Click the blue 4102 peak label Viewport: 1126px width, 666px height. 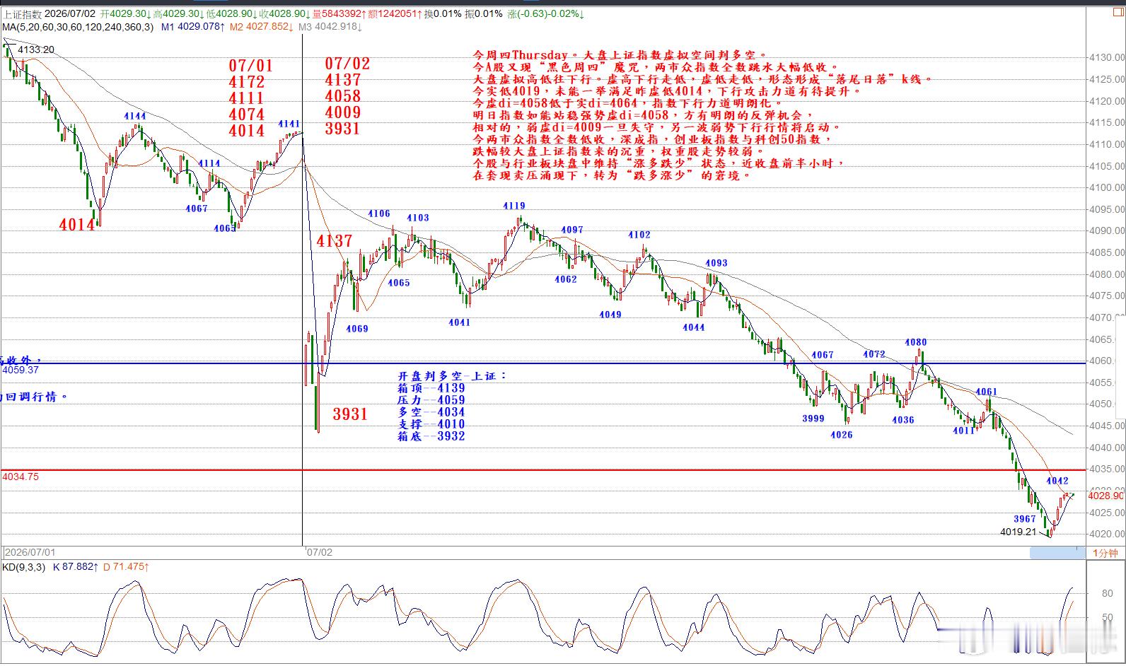pyautogui.click(x=639, y=235)
